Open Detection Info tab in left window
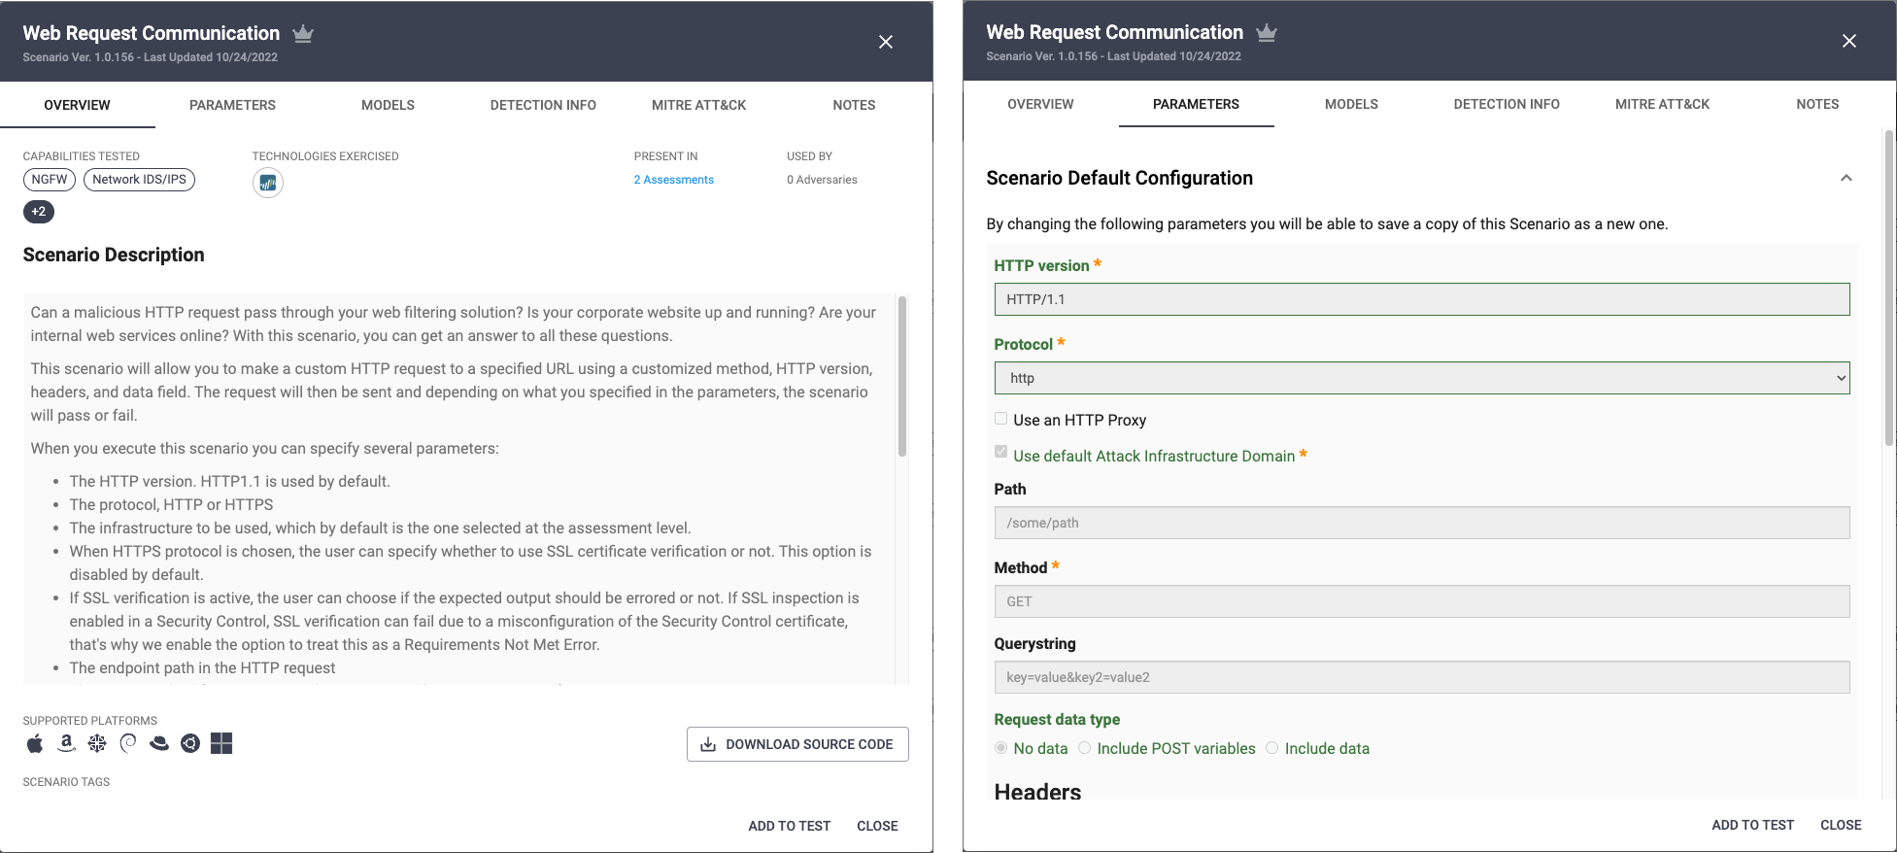 click(544, 105)
